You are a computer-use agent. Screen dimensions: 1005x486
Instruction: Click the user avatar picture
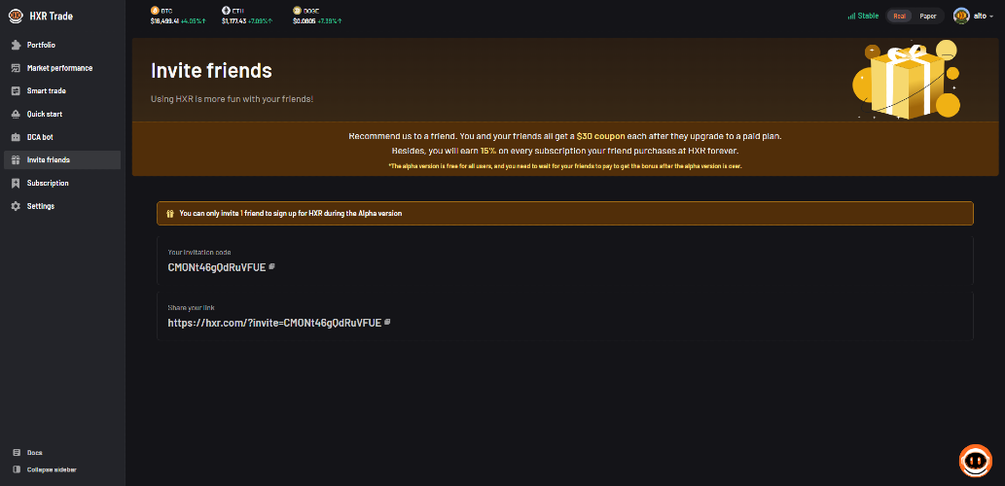tap(961, 16)
